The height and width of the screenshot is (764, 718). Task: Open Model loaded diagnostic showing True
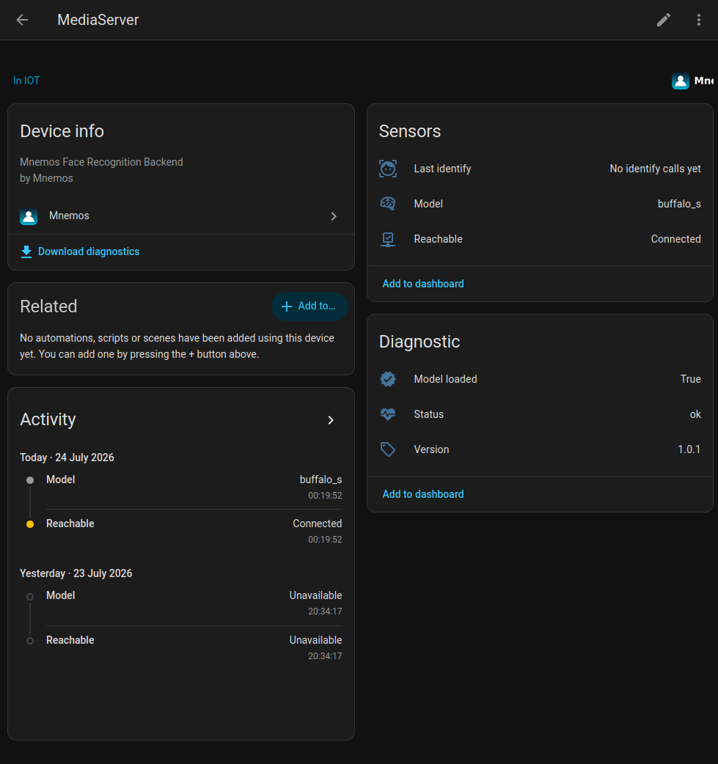pos(540,379)
